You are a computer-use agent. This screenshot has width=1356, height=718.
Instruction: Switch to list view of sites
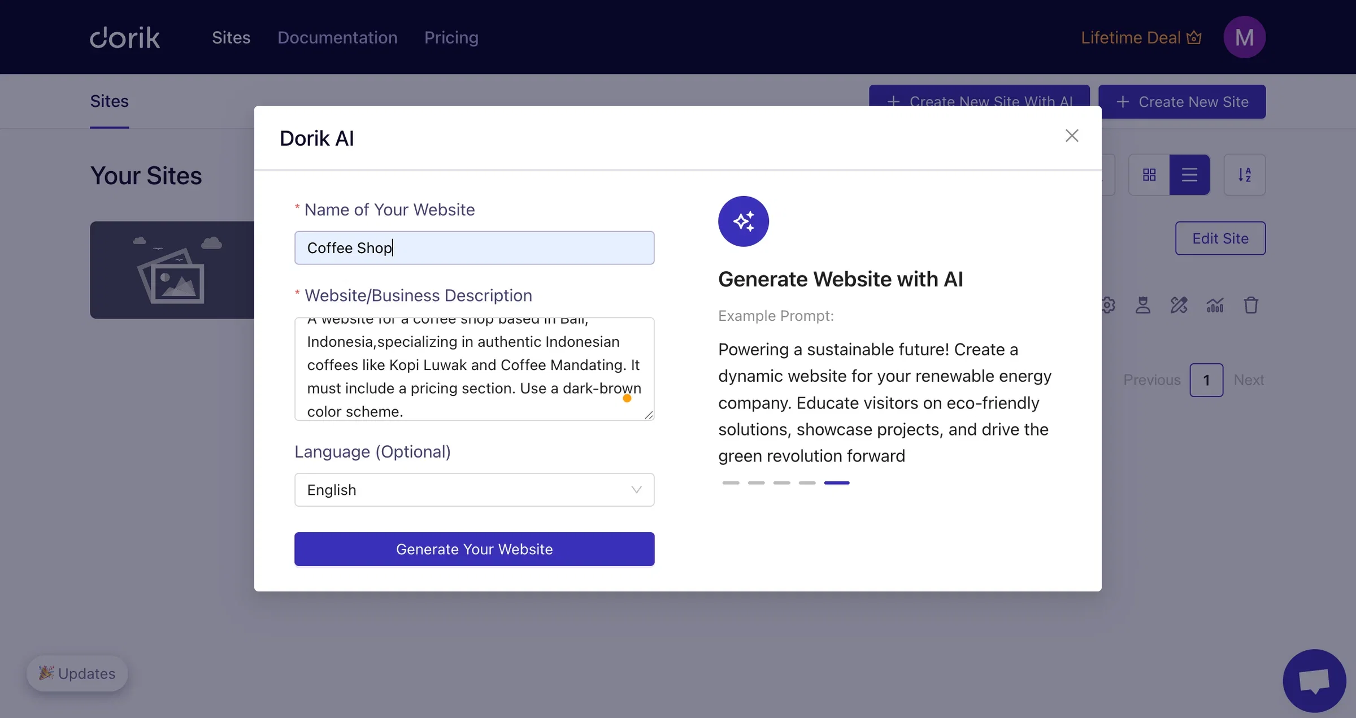click(1189, 175)
